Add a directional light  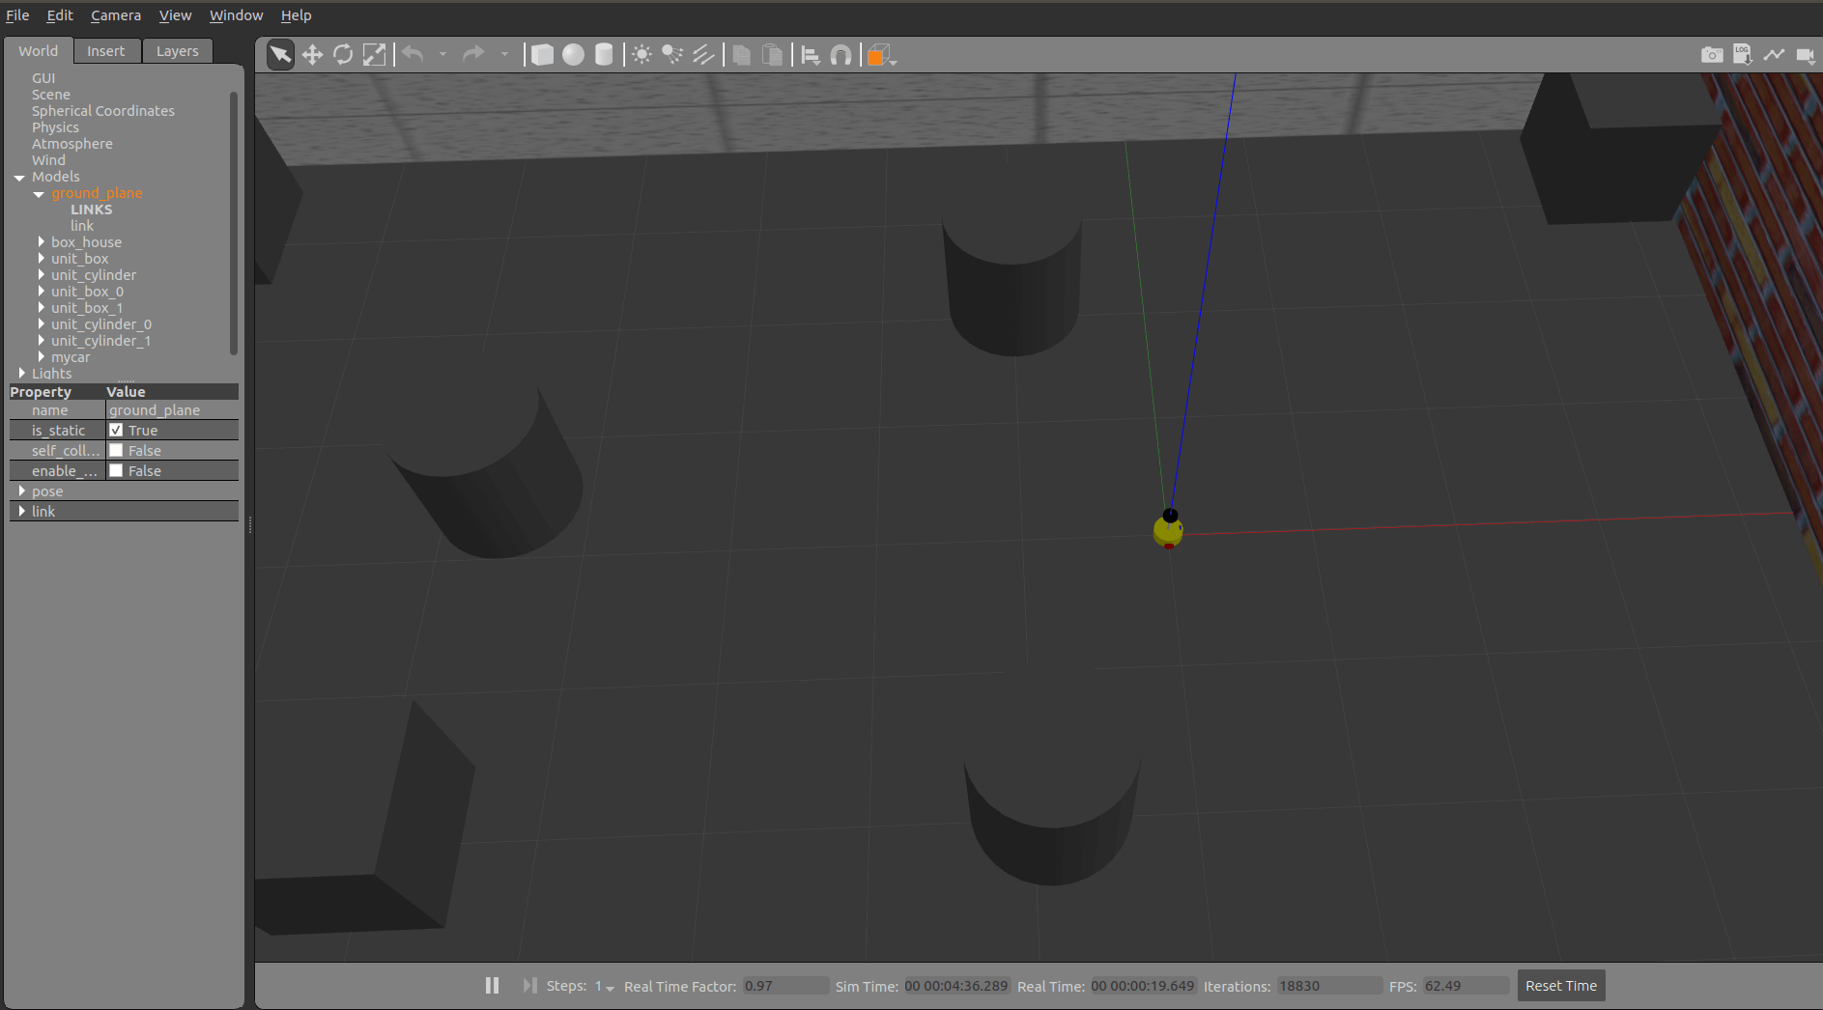coord(703,55)
